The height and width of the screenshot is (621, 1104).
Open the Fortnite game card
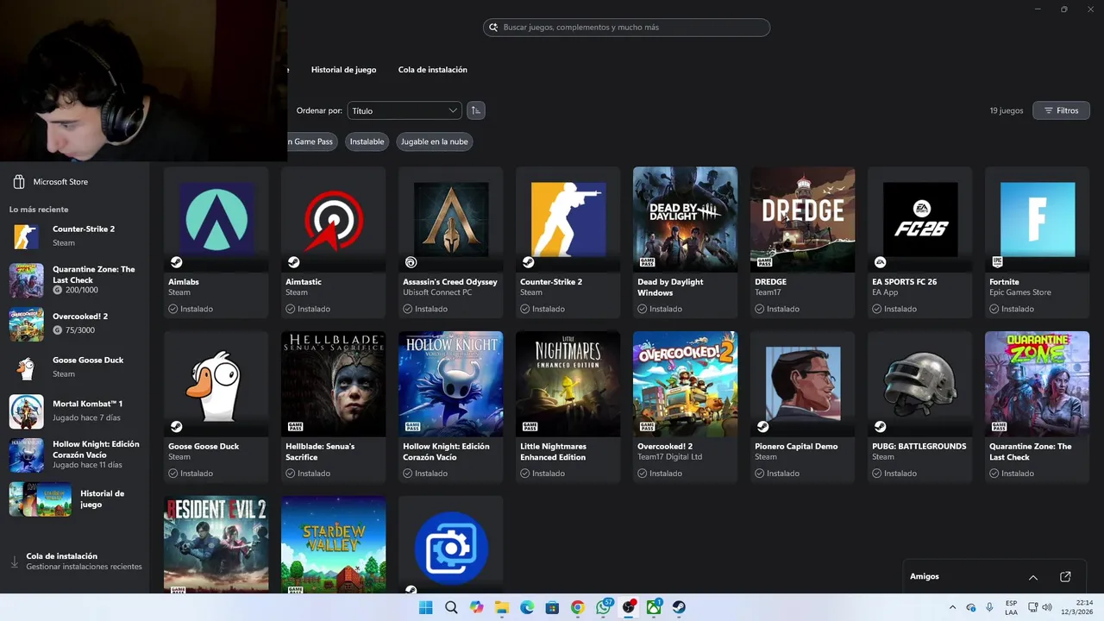click(1037, 241)
